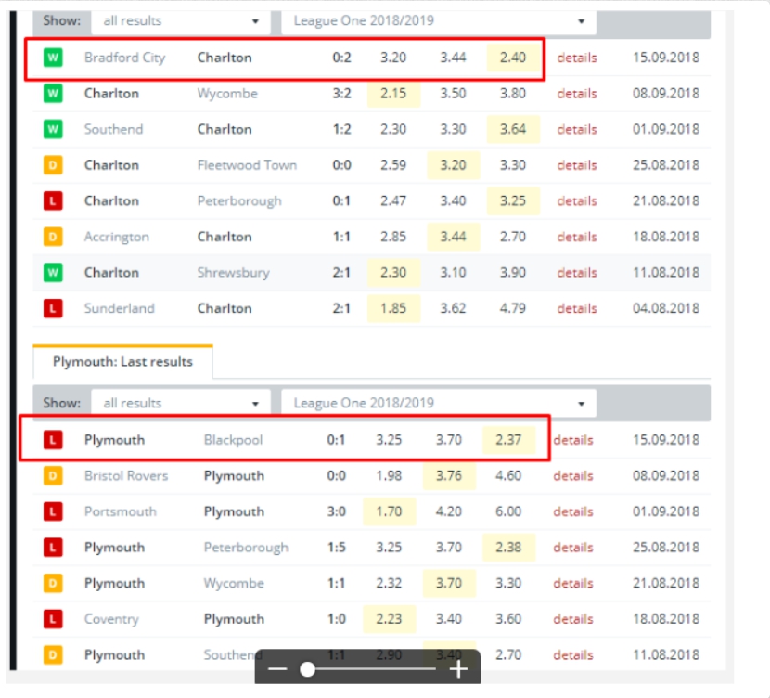Open details for Bradford City vs Charlton
This screenshot has width=770, height=698.
[x=577, y=58]
